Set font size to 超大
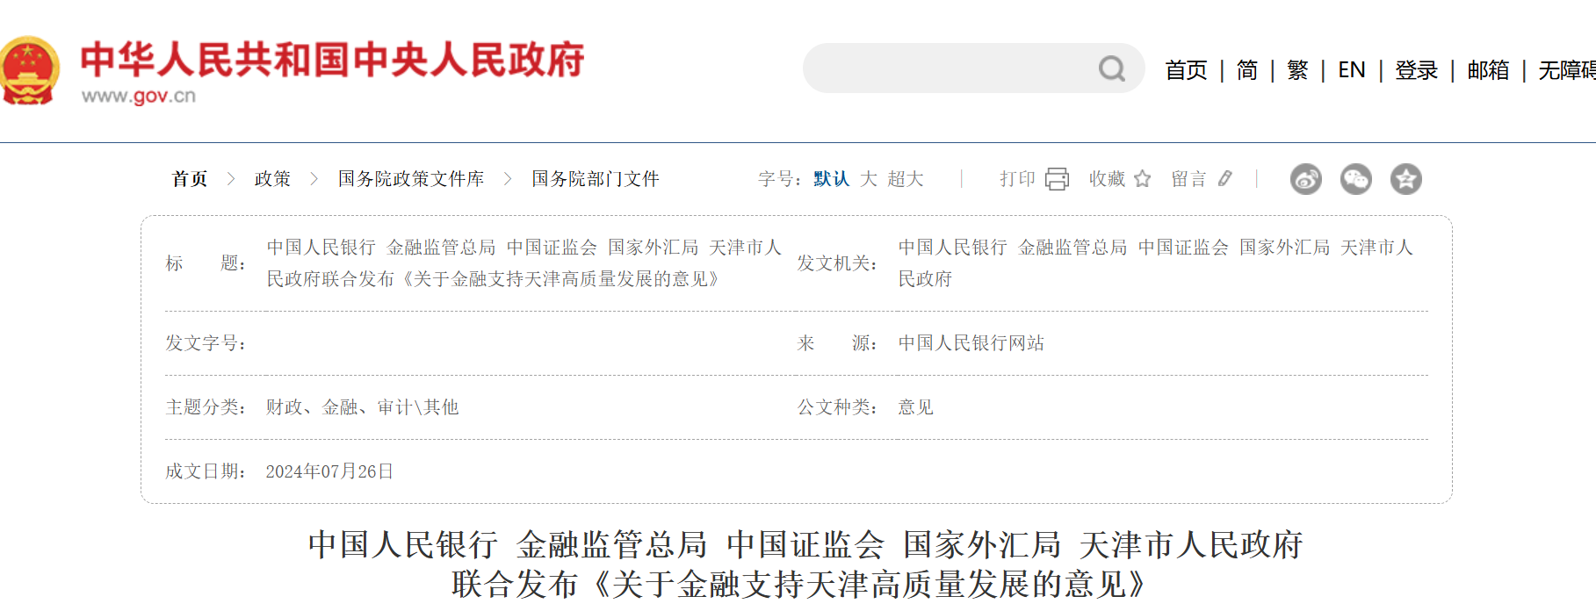Viewport: 1596px width, 611px height. (906, 179)
